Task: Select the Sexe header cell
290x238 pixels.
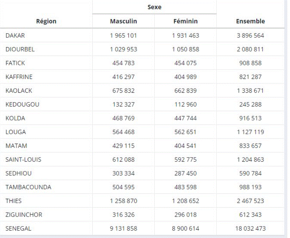Action: point(154,7)
